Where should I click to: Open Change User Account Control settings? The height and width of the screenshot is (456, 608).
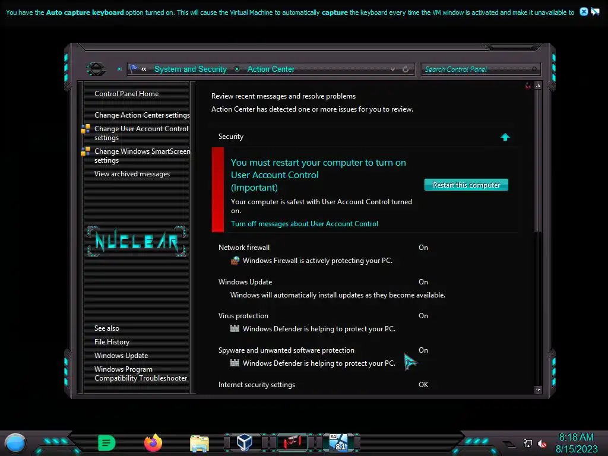pos(141,133)
